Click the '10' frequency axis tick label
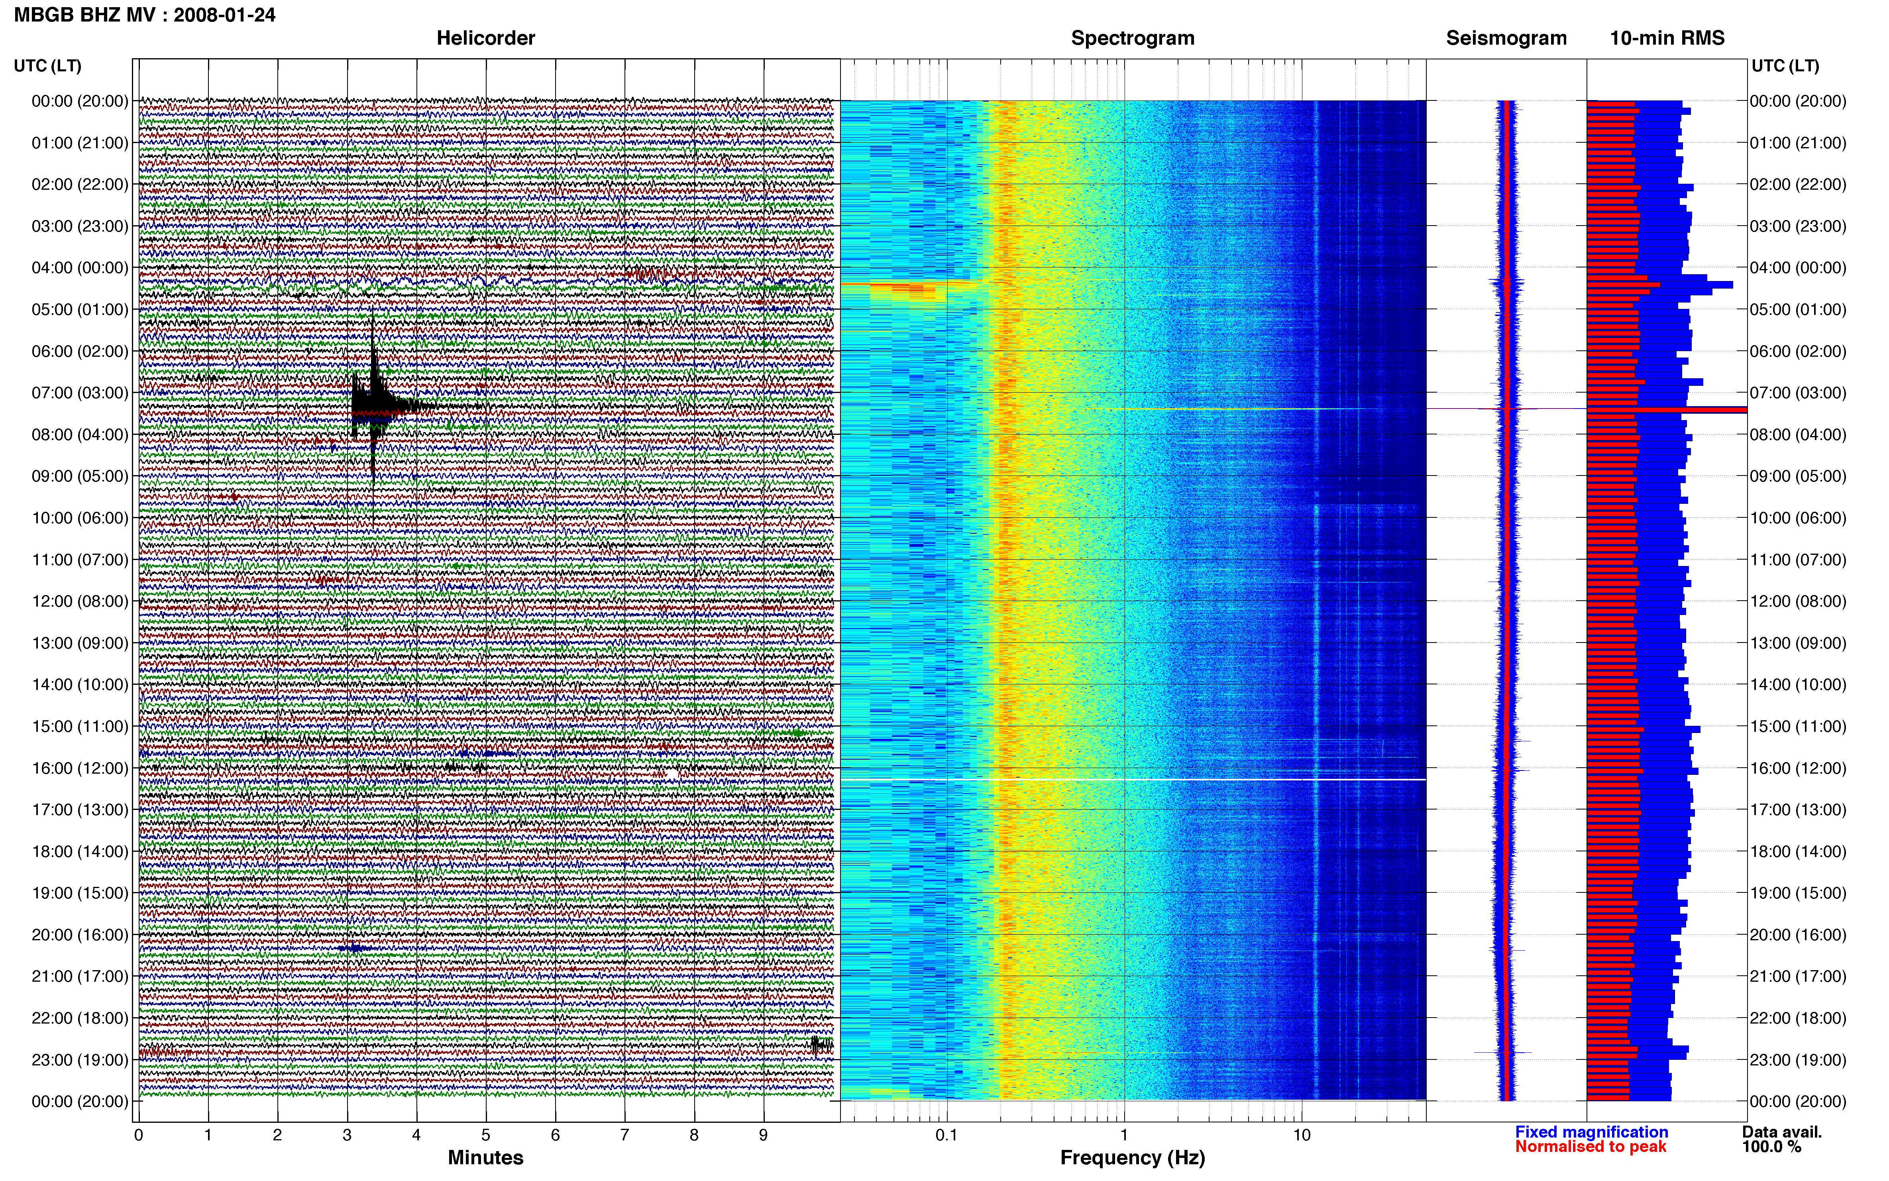This screenshot has height=1181, width=1889. (x=1302, y=1135)
